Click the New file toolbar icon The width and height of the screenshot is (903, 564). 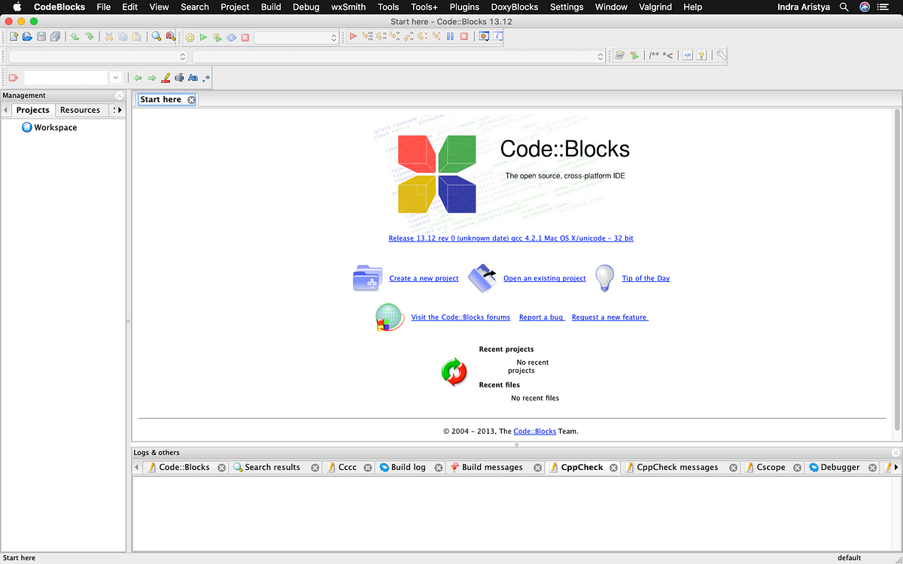(14, 37)
